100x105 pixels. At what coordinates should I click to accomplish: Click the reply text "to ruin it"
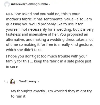tap(18, 96)
